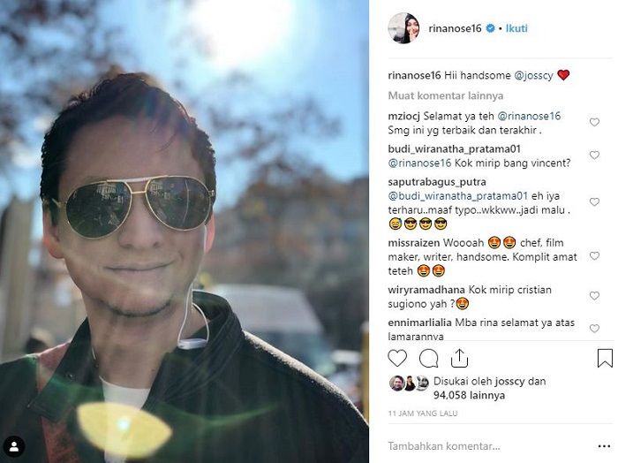618x463 pixels.
Task: Like ennimarlialia's comment
Action: tap(594, 328)
